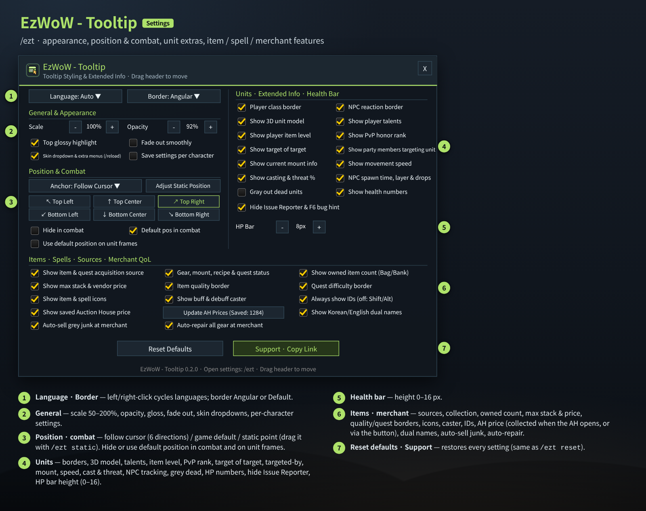646x511 pixels.
Task: Toggle Show target of target
Action: coord(242,150)
